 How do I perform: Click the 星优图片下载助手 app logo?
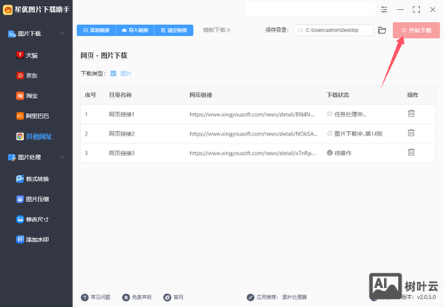(8, 10)
